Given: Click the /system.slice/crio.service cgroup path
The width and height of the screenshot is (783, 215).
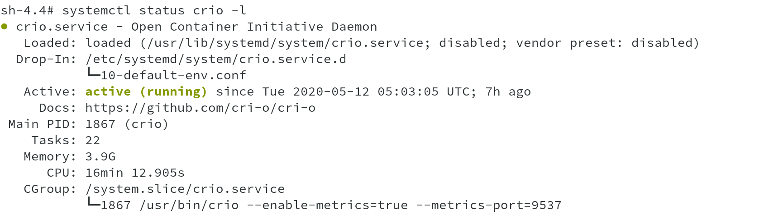Looking at the screenshot, I should point(185,189).
